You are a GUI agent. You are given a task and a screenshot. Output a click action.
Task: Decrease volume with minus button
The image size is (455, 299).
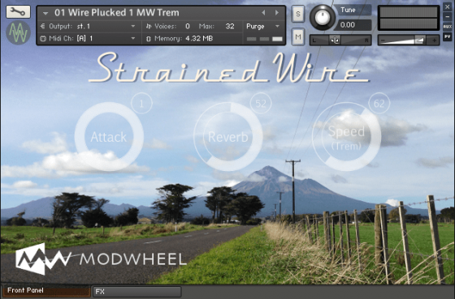coord(383,41)
